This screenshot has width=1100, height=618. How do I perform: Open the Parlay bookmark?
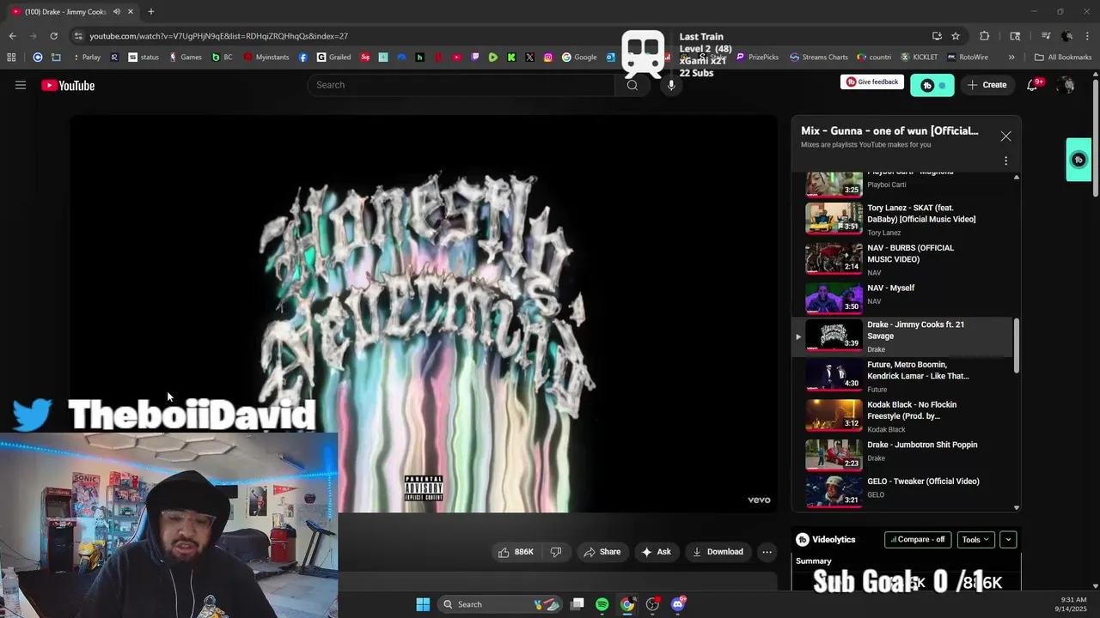click(x=86, y=58)
